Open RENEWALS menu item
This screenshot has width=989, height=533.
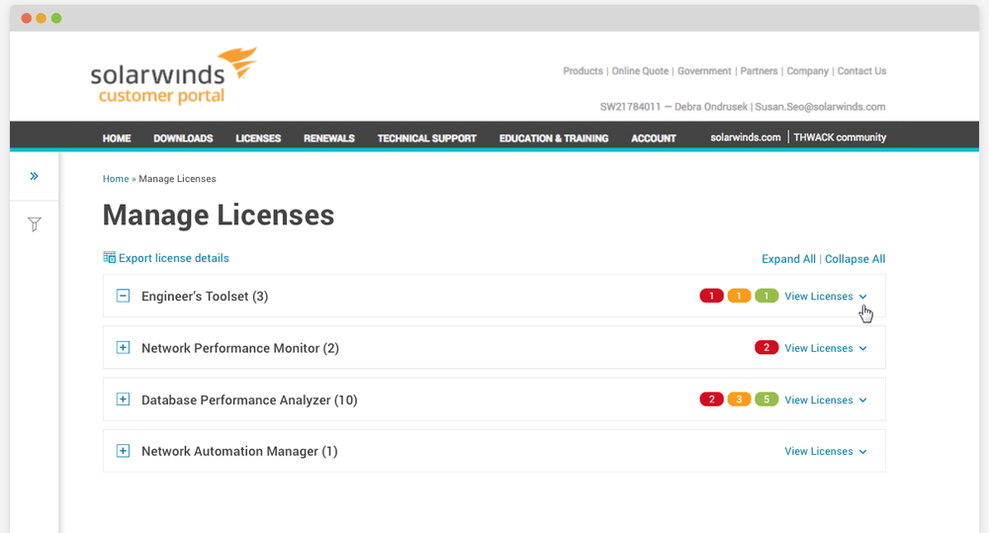click(x=328, y=138)
